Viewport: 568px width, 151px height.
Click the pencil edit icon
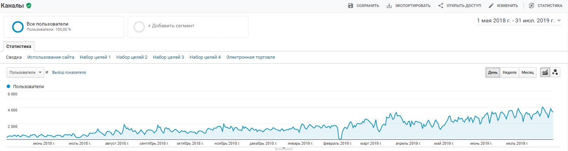(491, 6)
